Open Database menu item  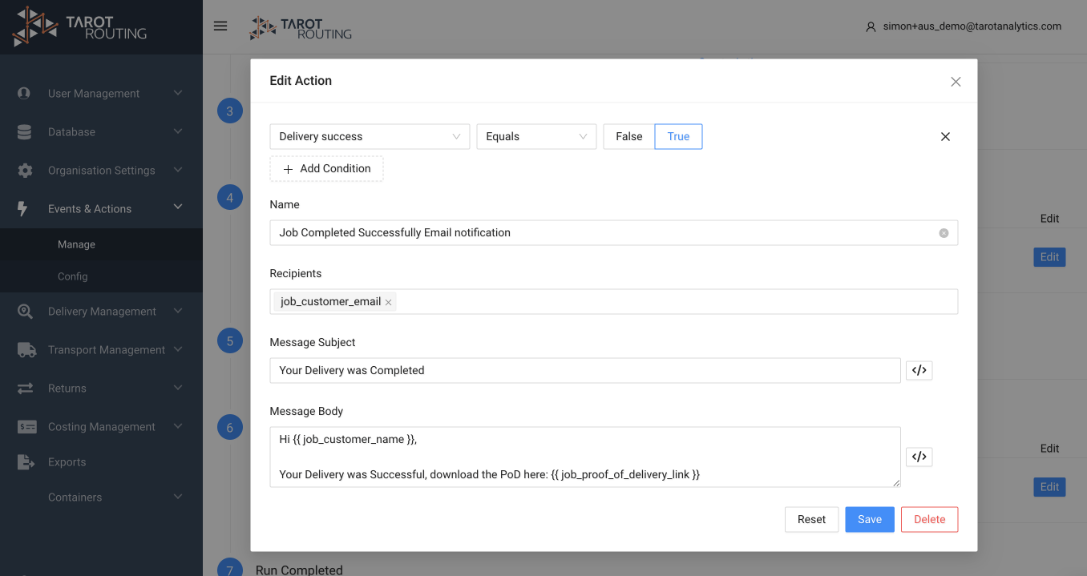pyautogui.click(x=101, y=132)
